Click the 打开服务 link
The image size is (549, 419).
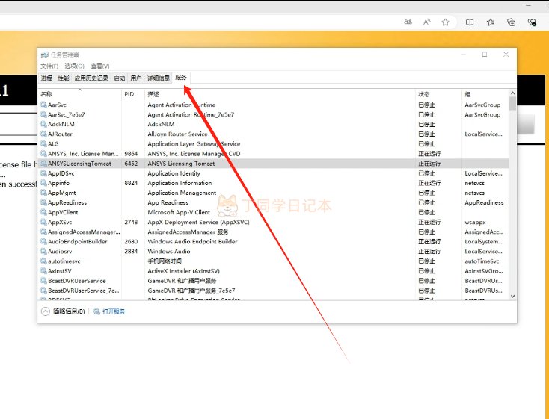114,311
